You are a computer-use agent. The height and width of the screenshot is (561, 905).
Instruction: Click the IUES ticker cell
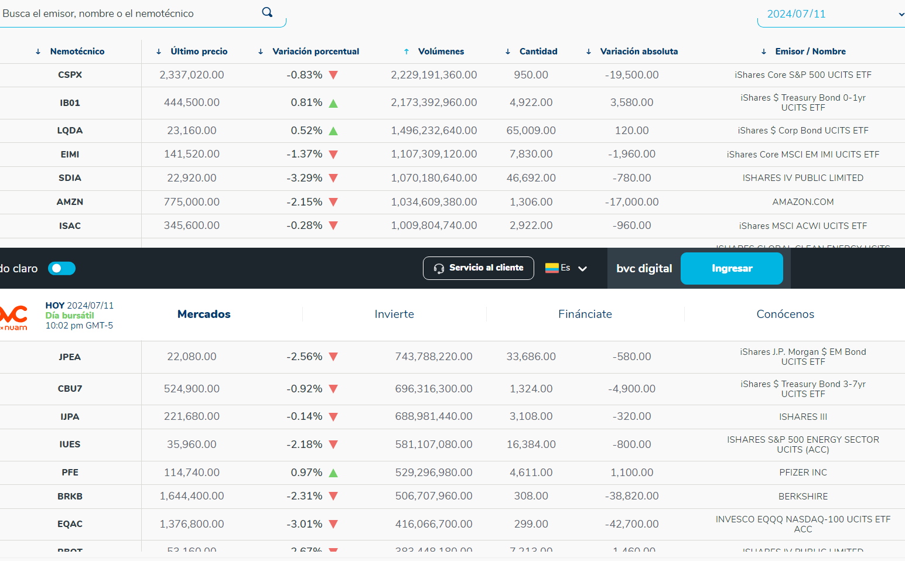pos(70,444)
